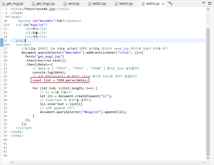Show the hidden editors list (51)
The width and height of the screenshot is (214, 165).
(x=171, y=3)
